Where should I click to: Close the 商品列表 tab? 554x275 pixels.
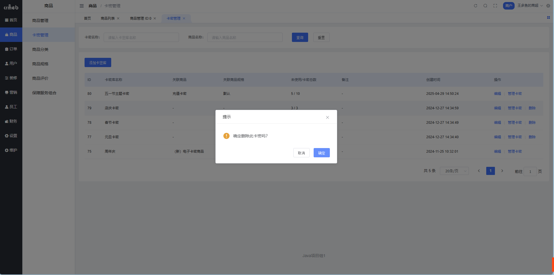pyautogui.click(x=118, y=19)
